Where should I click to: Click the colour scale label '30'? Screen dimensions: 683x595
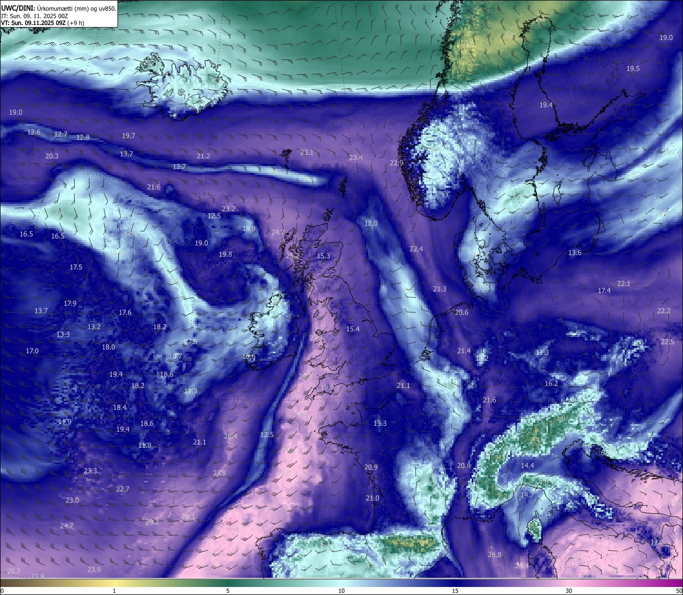click(x=569, y=591)
